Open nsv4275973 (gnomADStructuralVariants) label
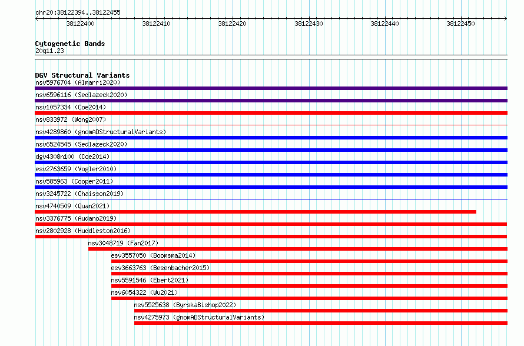 [x=199, y=317]
